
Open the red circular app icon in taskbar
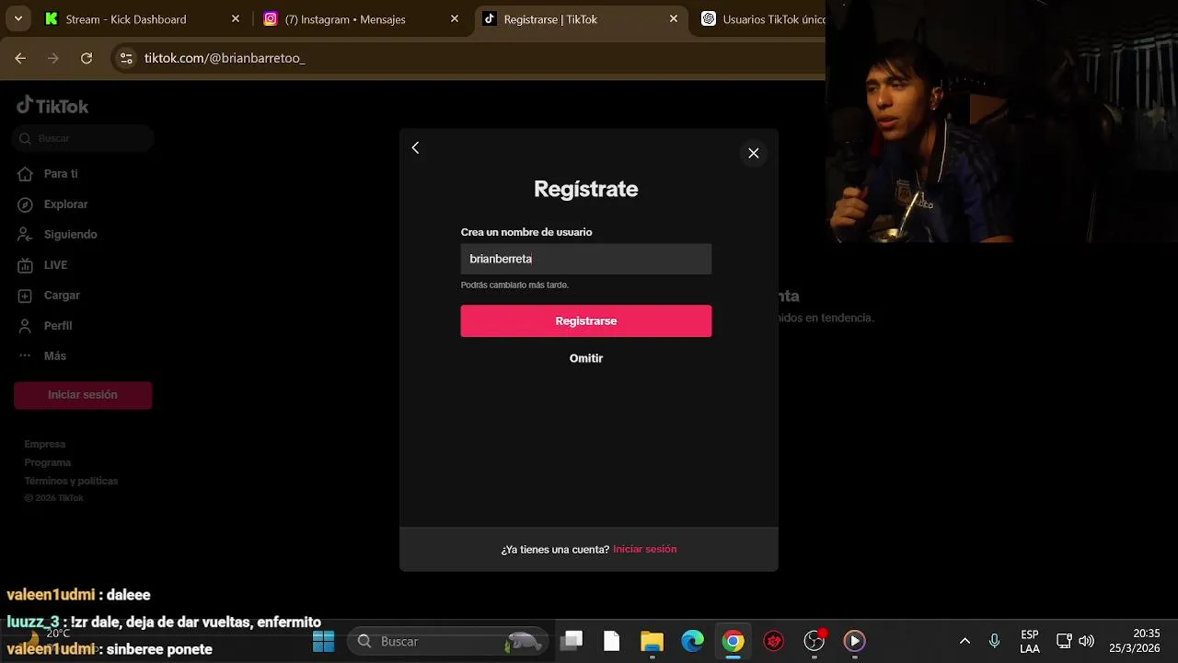pyautogui.click(x=774, y=641)
